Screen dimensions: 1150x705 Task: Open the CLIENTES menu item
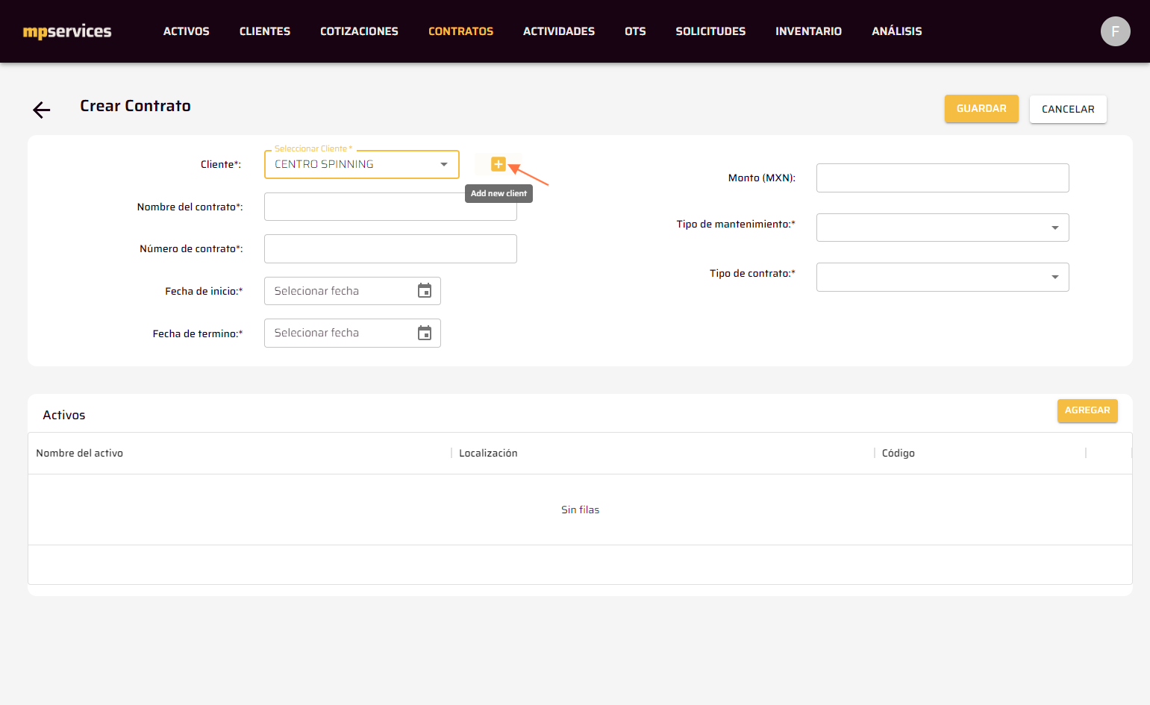pyautogui.click(x=265, y=31)
